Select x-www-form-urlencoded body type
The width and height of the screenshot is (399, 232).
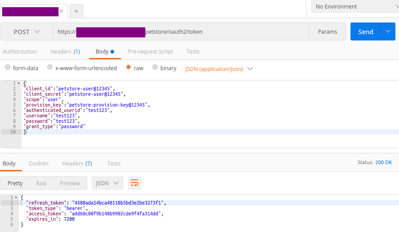click(50, 68)
